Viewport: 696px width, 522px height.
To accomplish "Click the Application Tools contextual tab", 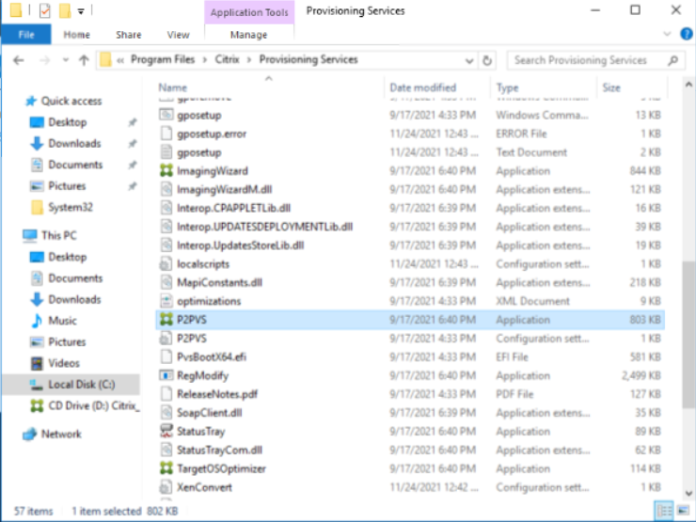I will pyautogui.click(x=249, y=12).
